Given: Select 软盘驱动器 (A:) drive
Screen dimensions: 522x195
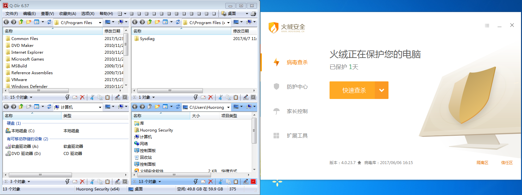Looking at the screenshot, I should point(22,146).
